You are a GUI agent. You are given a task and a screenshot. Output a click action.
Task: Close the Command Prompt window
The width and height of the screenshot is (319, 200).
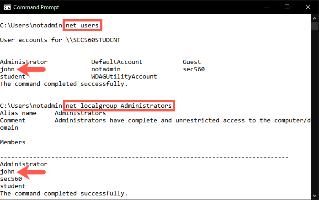point(308,7)
